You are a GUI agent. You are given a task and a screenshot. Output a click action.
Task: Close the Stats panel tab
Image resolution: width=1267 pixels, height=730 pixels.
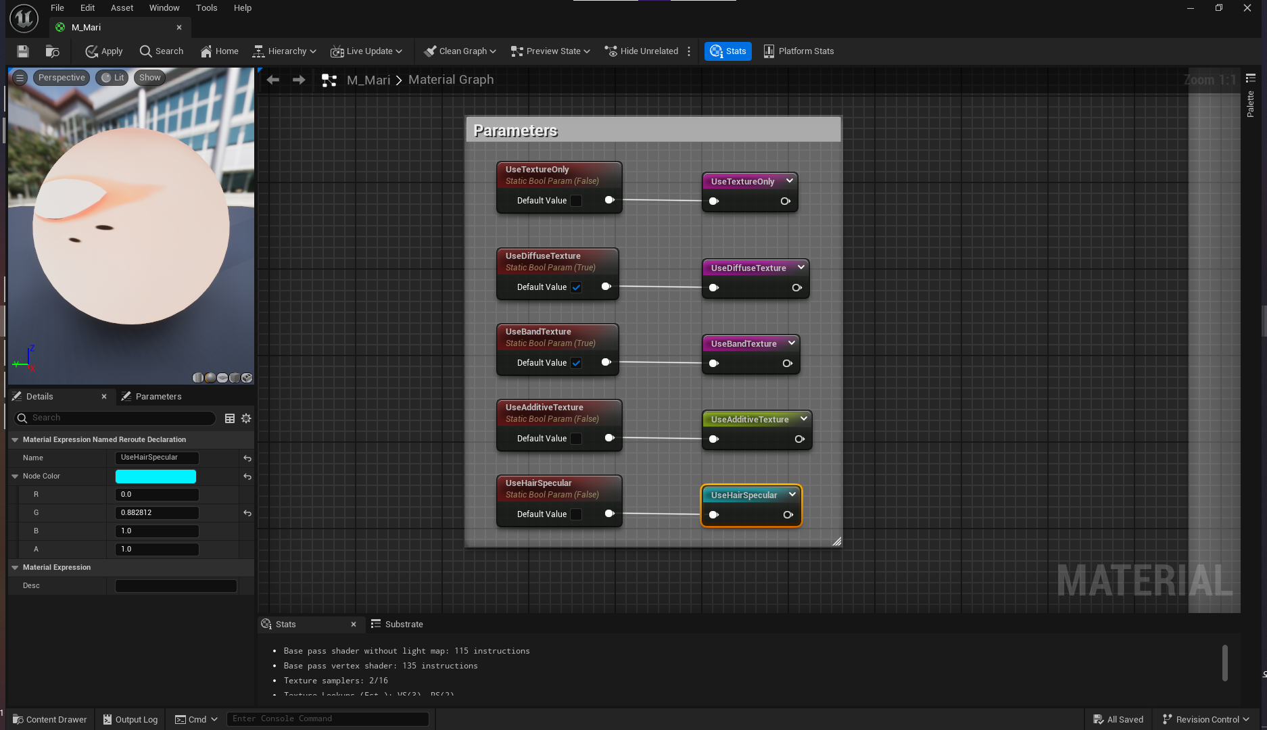coord(354,625)
